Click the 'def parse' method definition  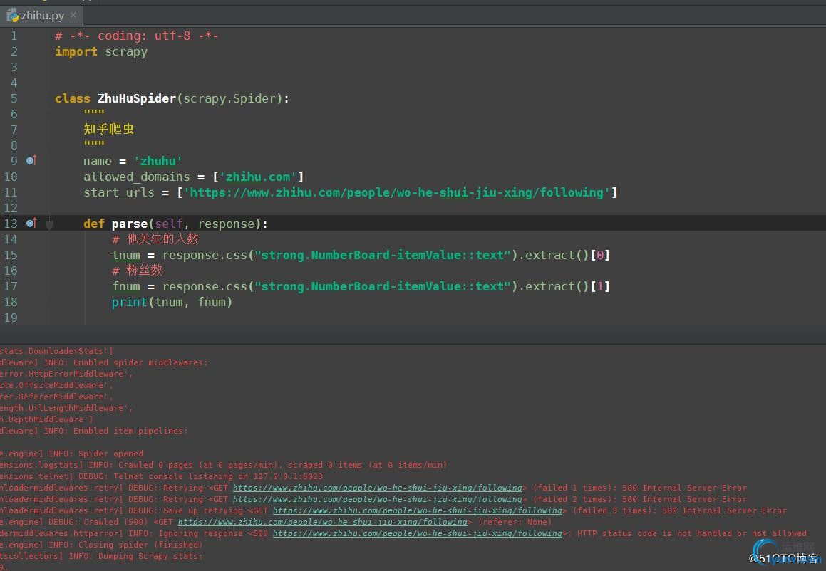click(x=175, y=224)
